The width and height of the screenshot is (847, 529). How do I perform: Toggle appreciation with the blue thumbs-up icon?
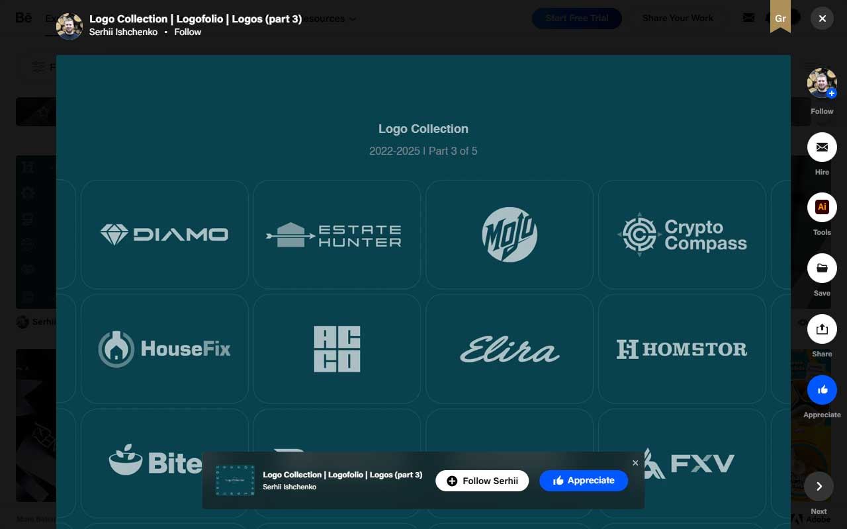[822, 389]
